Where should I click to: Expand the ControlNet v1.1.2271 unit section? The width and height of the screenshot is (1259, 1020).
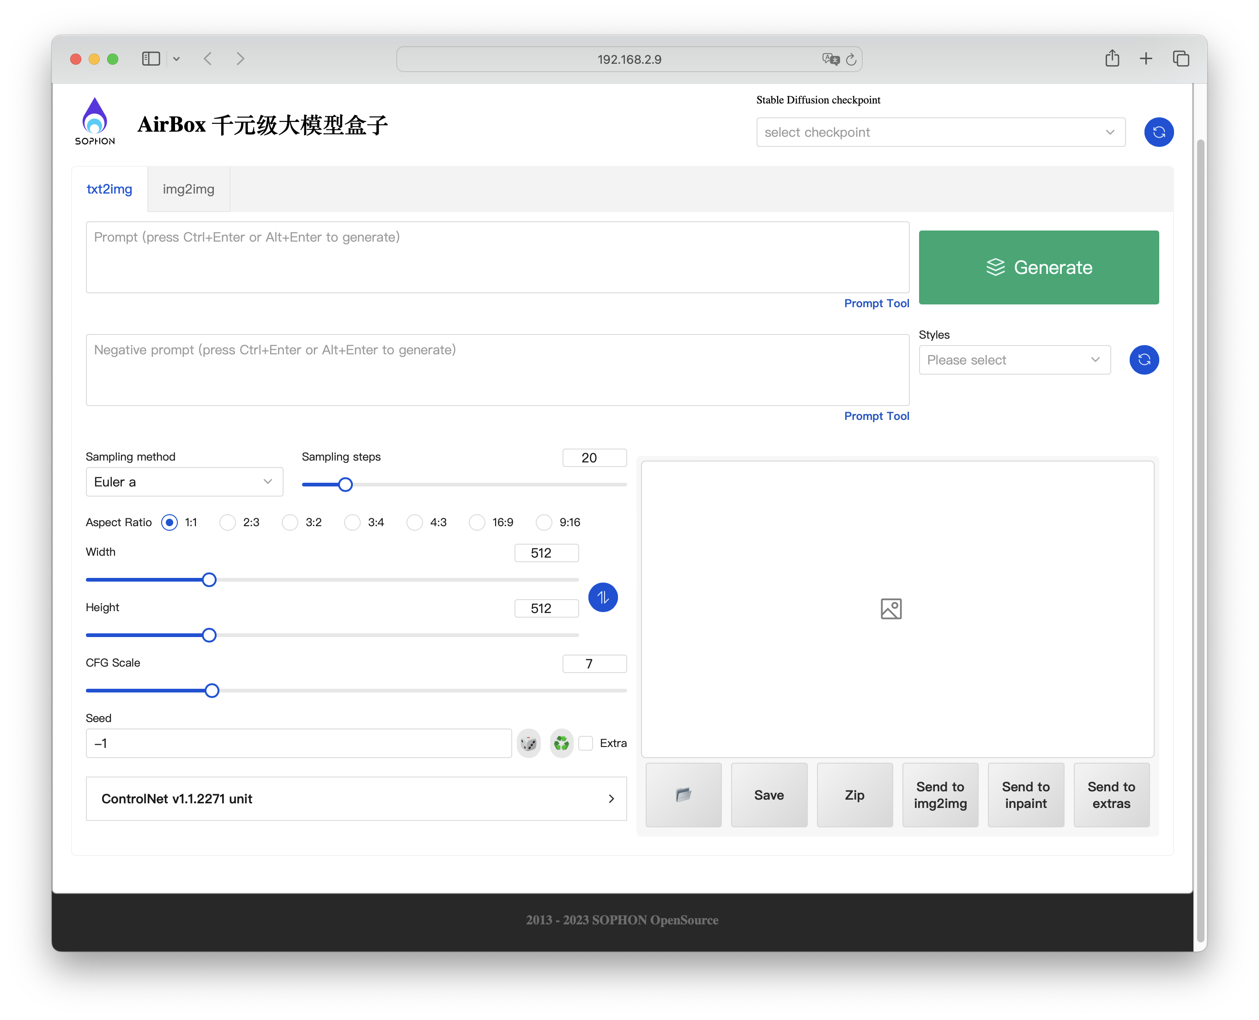point(356,798)
